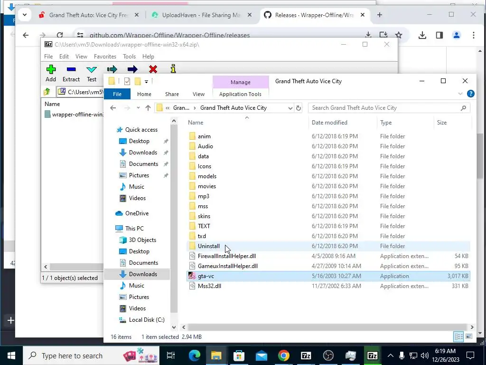This screenshot has width=486, height=365.
Task: Click the 7-Zip Delete red X icon
Action: pos(153,69)
